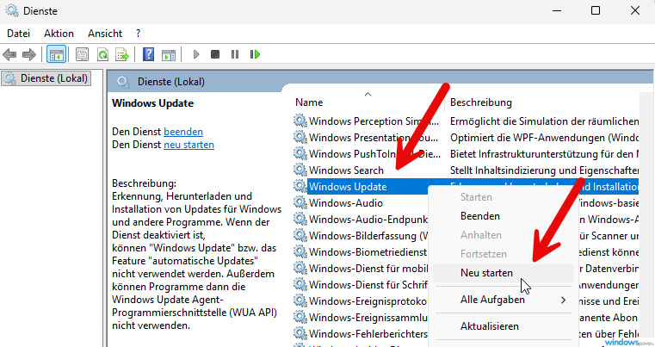Image resolution: width=655 pixels, height=347 pixels.
Task: Click the Stop service square icon
Action: [215, 54]
